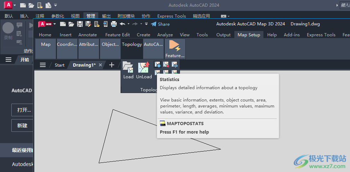Screen dimensions: 350x172
Task: Click the insert message icon beside 录制
Action: pyautogui.click(x=19, y=25)
